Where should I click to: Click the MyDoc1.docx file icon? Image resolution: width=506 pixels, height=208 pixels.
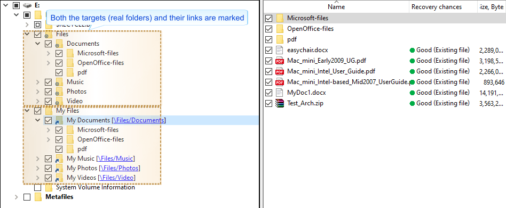click(279, 93)
